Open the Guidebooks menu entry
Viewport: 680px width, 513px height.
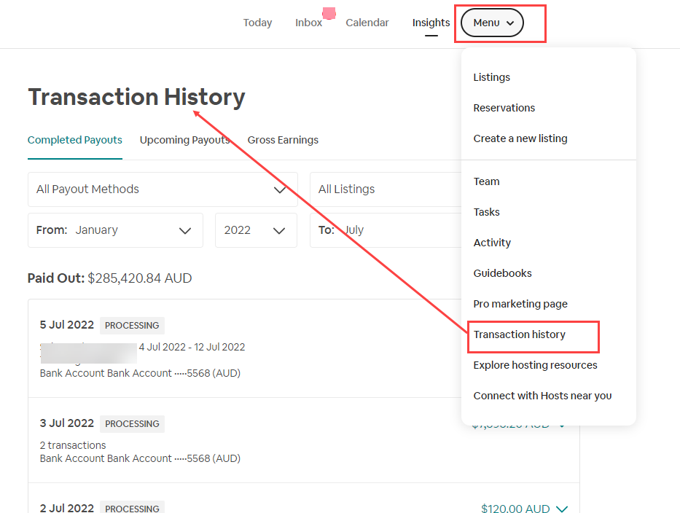pos(503,273)
